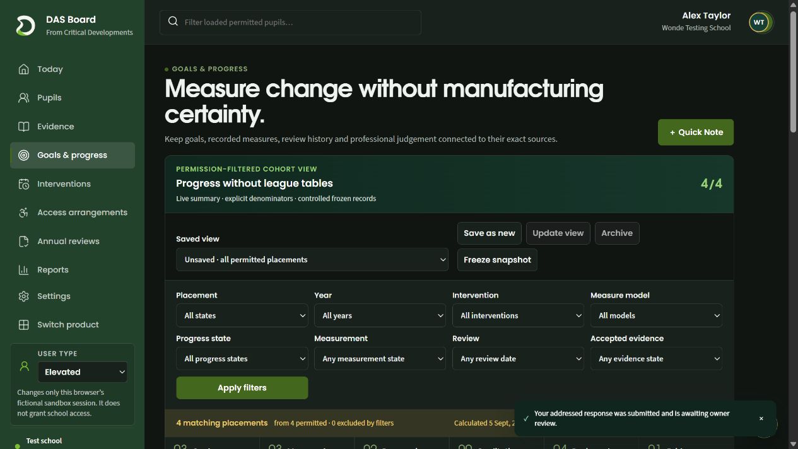
Task: Go to Pupils section
Action: pyautogui.click(x=72, y=98)
